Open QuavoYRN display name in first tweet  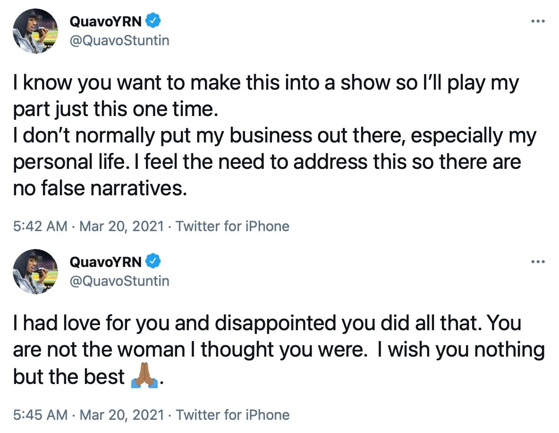pos(105,21)
